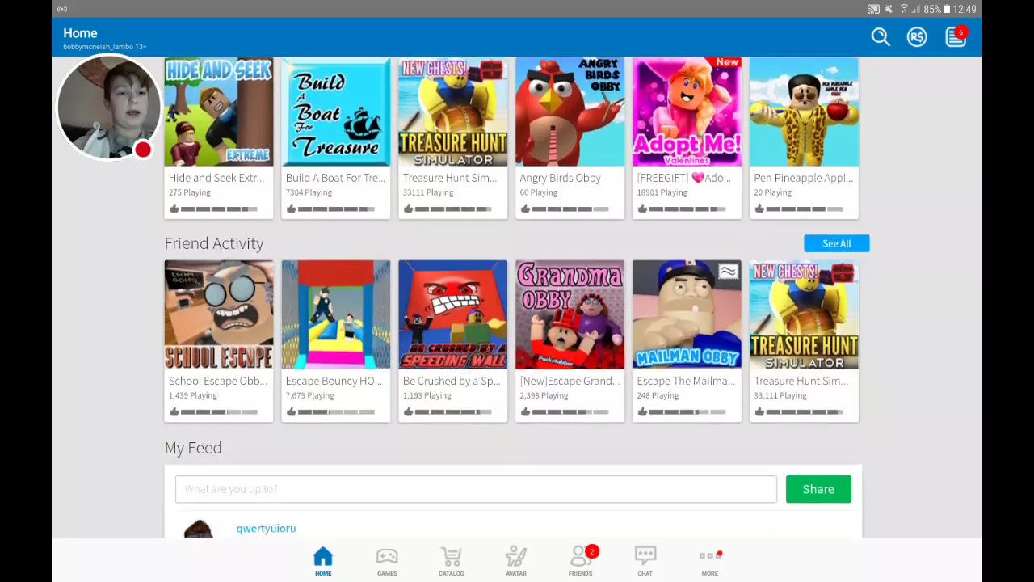Click the '18901 Playing' count text
1034x582 pixels.
pyautogui.click(x=662, y=192)
